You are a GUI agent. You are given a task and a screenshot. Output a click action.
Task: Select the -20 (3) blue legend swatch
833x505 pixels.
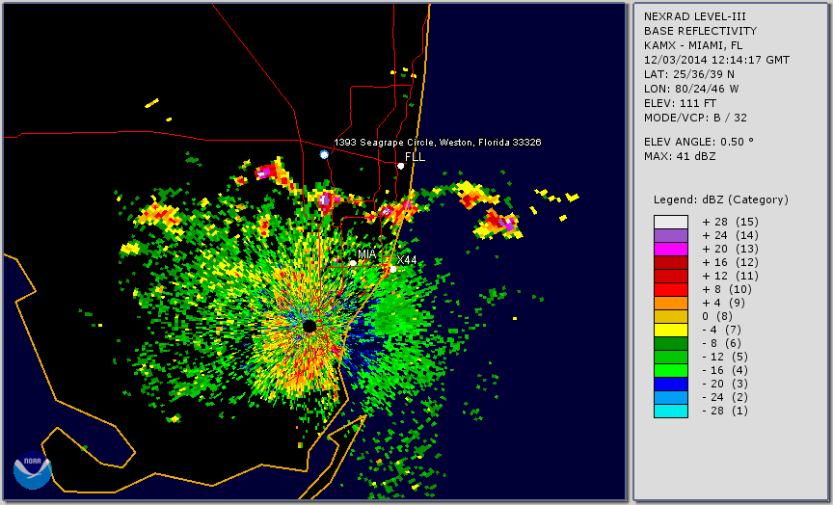click(671, 384)
